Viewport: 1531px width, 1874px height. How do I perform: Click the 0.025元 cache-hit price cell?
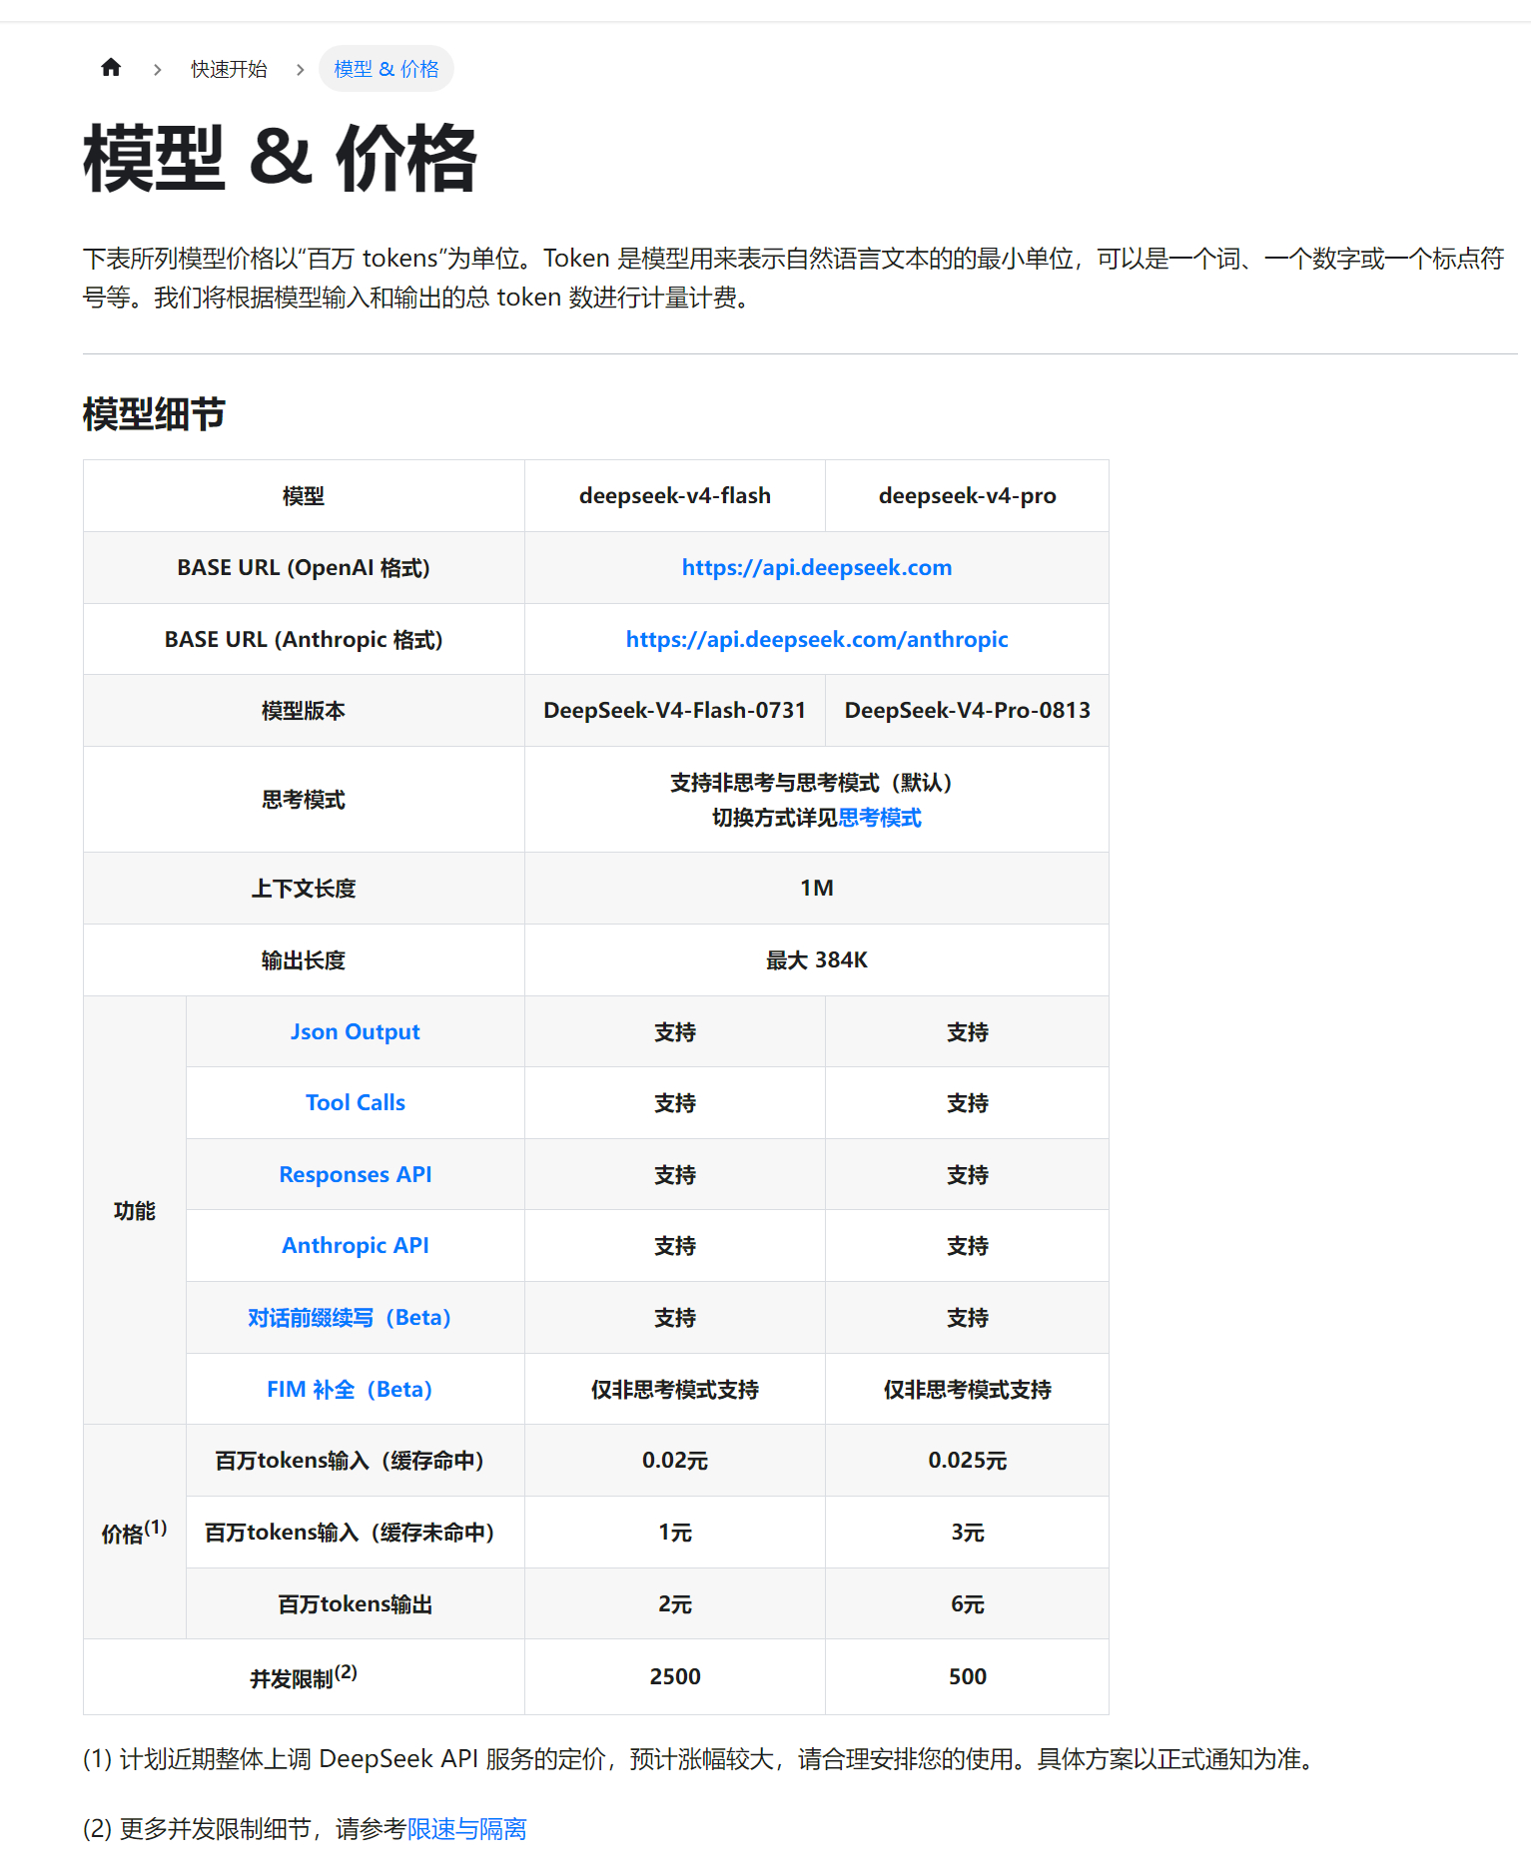[968, 1461]
